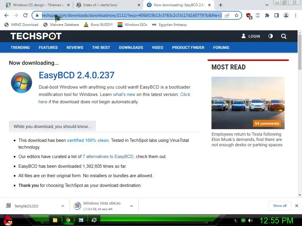302x226 pixels.
Task: Open the Extensions puzzle piece menu
Action: [267, 15]
